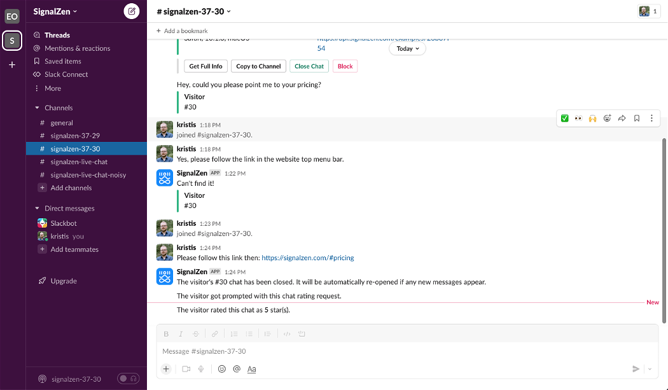Image resolution: width=668 pixels, height=390 pixels.
Task: Collapse the Channels section
Action: 37,108
